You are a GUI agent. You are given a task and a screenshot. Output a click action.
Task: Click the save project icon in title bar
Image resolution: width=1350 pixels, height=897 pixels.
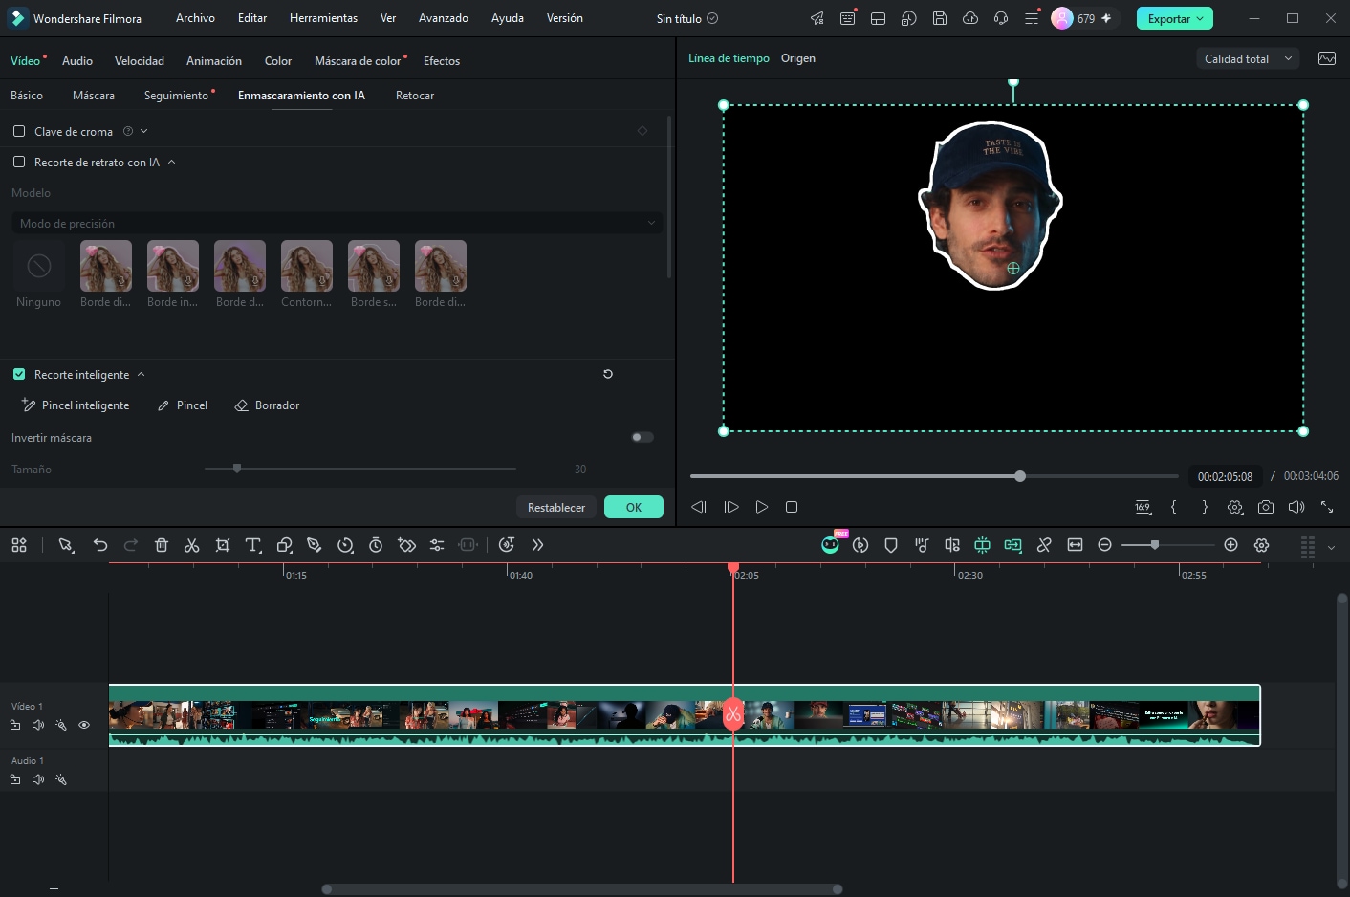pos(940,18)
